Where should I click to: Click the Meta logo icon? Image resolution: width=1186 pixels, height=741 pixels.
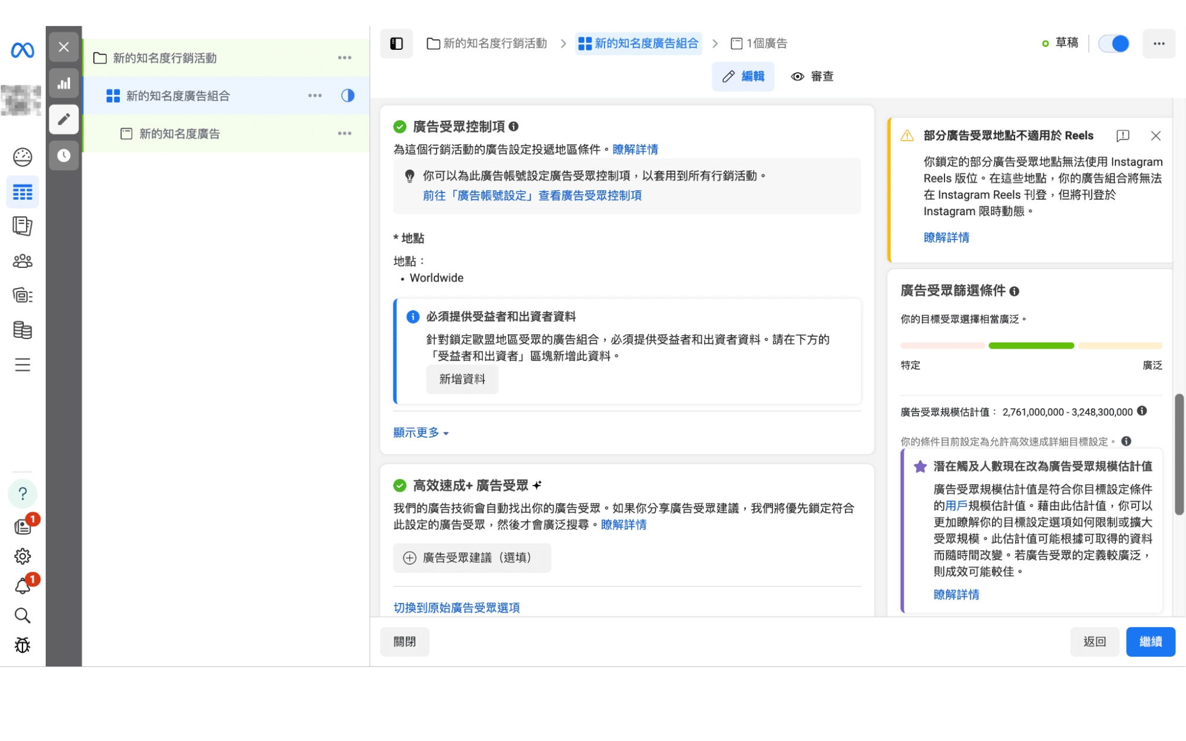(x=23, y=50)
